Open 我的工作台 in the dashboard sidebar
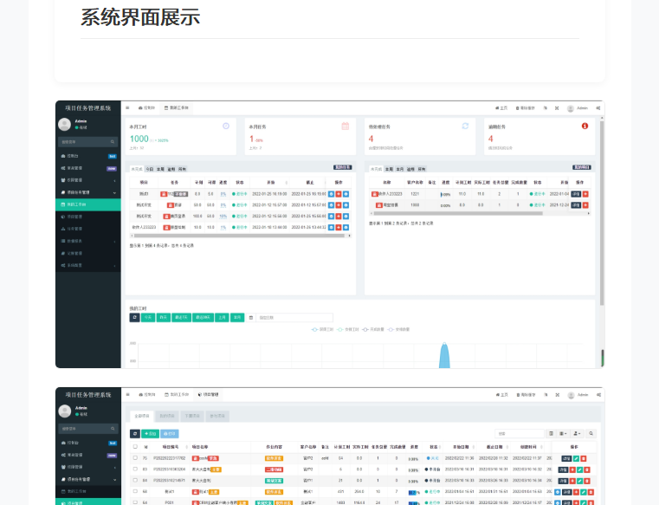This screenshot has width=659, height=505. (88, 204)
